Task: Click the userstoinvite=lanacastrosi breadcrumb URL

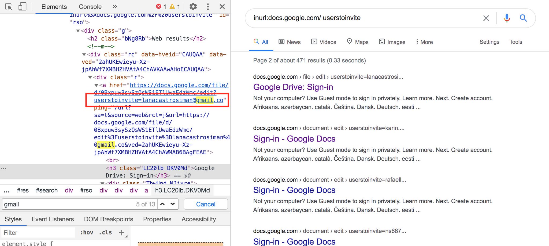Action: pyautogui.click(x=367, y=77)
